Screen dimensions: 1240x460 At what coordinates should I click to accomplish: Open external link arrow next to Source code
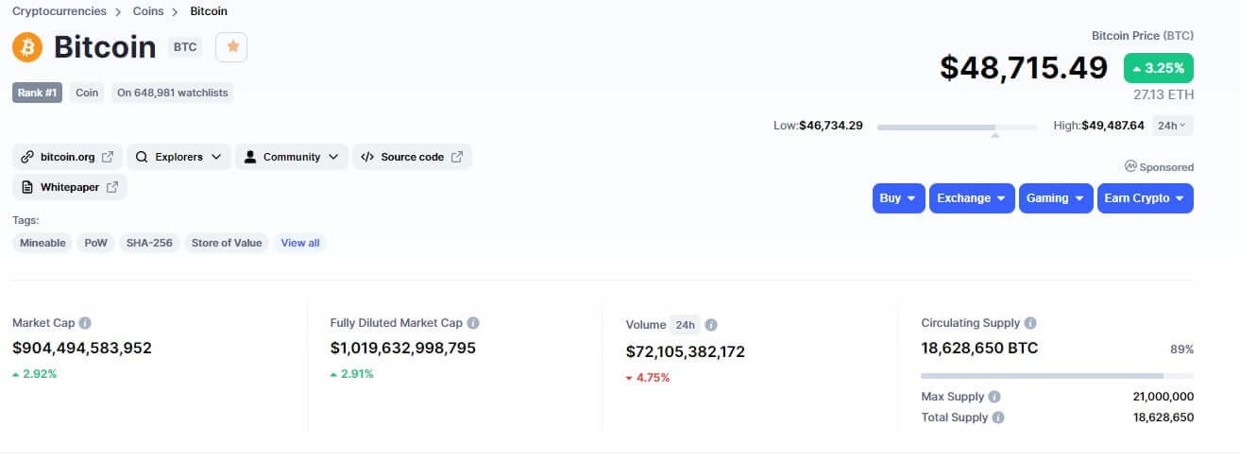(457, 157)
